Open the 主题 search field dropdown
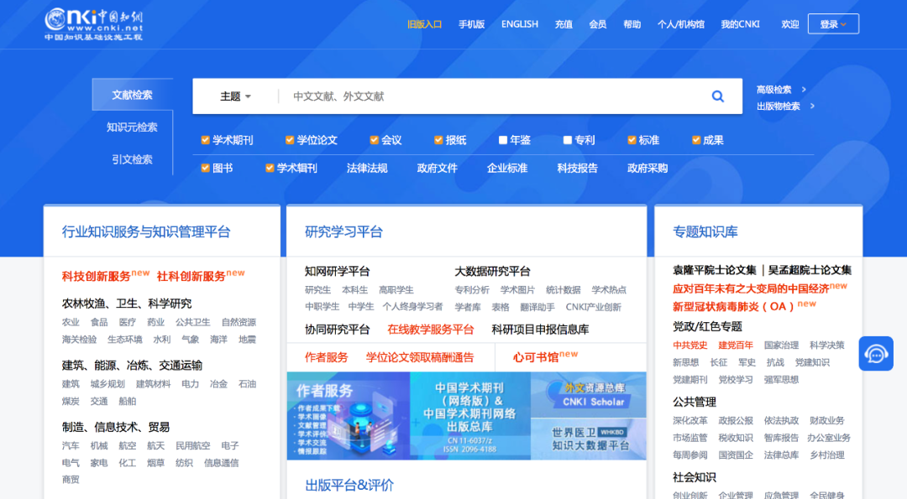This screenshot has width=907, height=499. pos(233,96)
